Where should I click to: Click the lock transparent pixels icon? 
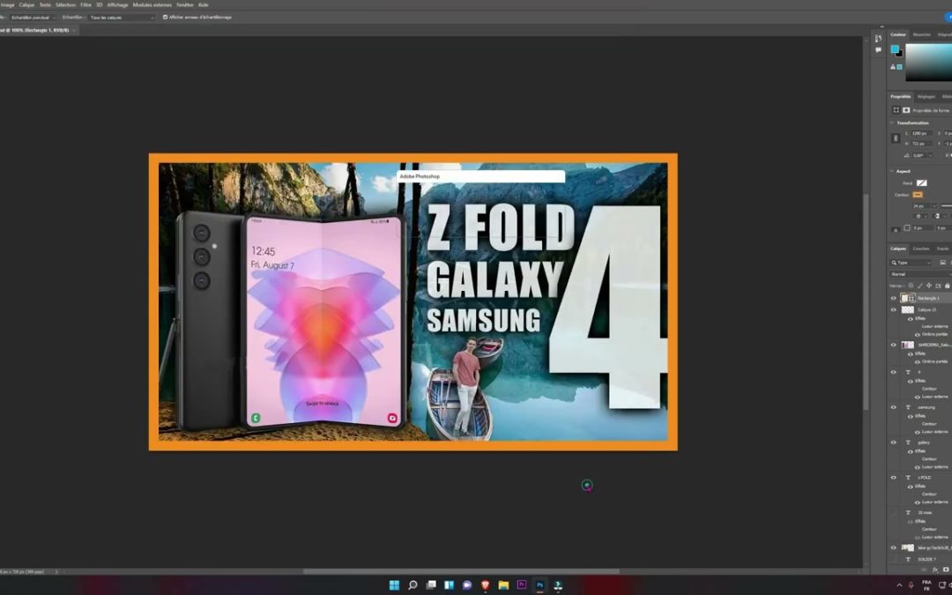point(910,286)
